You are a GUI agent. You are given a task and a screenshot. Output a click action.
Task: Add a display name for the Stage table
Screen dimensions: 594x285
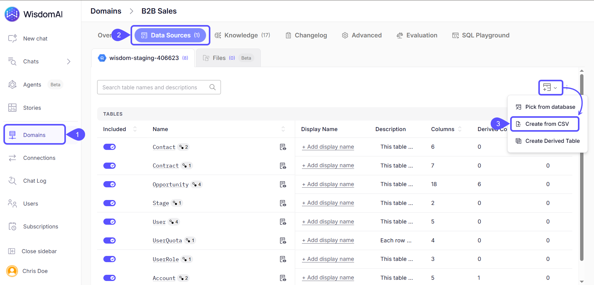328,203
